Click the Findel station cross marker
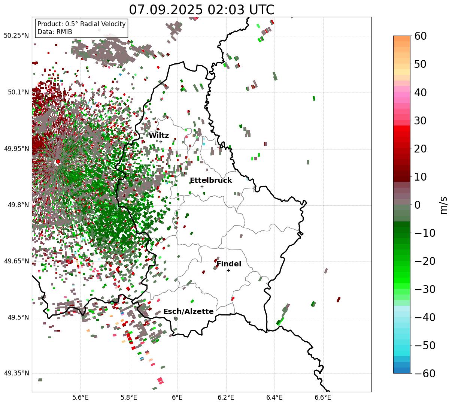The image size is (452, 405). pyautogui.click(x=228, y=270)
